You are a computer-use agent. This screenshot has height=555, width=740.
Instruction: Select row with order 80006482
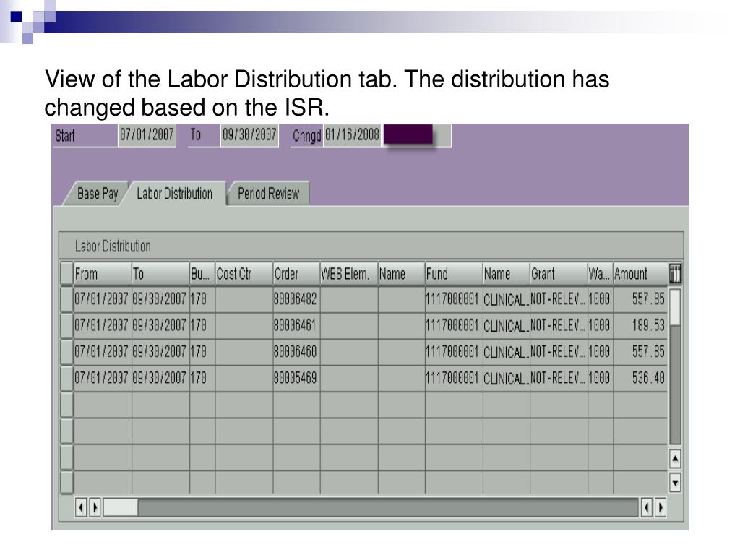66,299
